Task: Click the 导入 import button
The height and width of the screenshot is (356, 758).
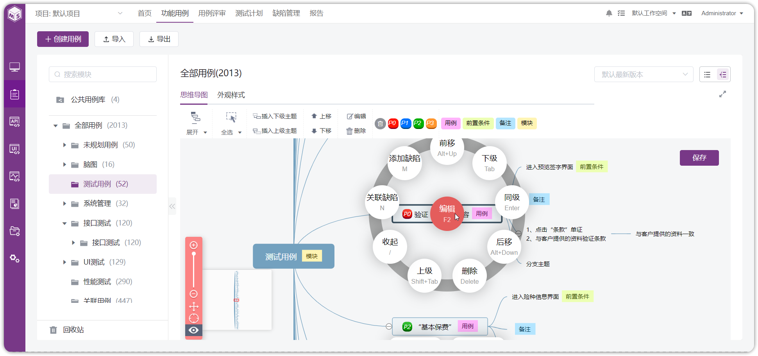Action: [x=114, y=39]
